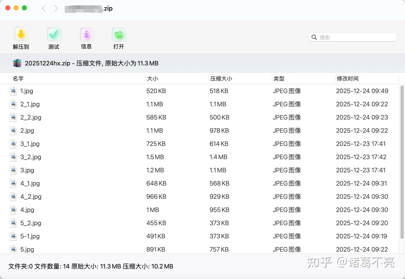This screenshot has height=279, width=405.
Task: Select the file name 5.jpg
Action: [x=27, y=249]
